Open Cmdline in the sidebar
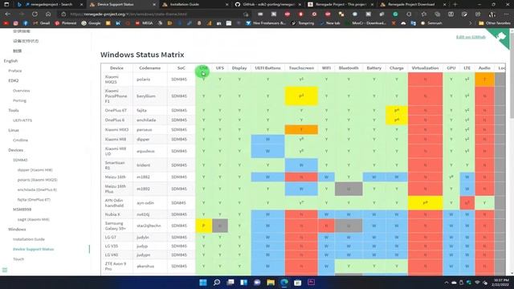This screenshot has width=514, height=289. 20,140
